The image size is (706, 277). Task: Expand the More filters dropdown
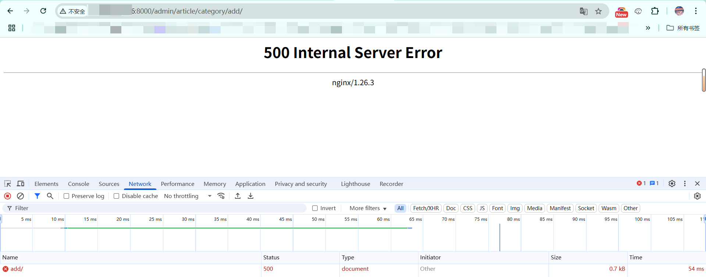coord(368,208)
